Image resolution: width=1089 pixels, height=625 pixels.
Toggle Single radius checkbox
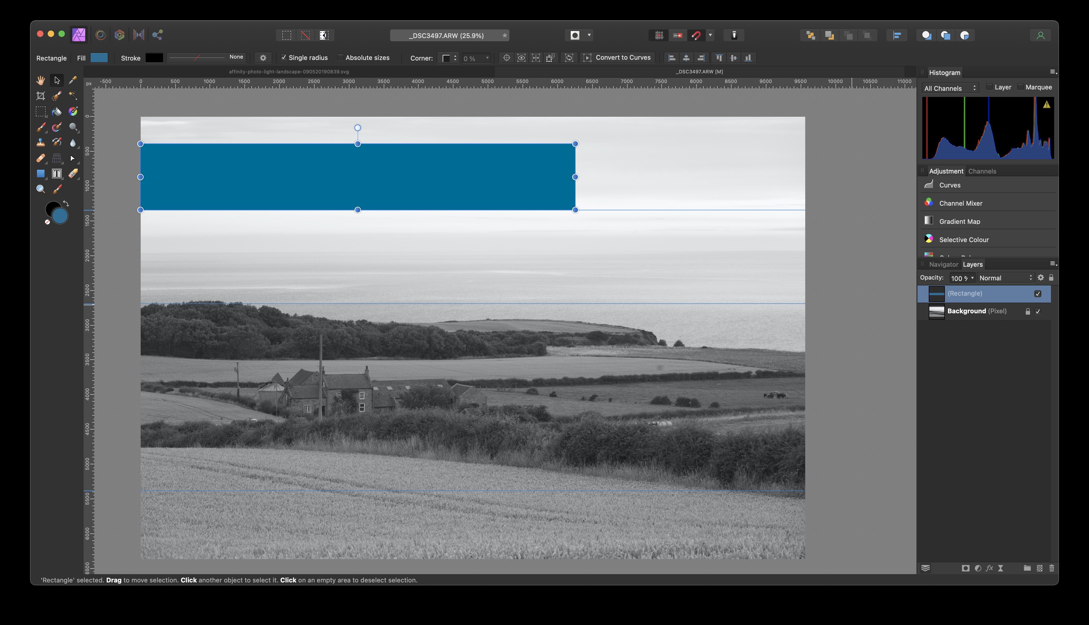tap(284, 58)
